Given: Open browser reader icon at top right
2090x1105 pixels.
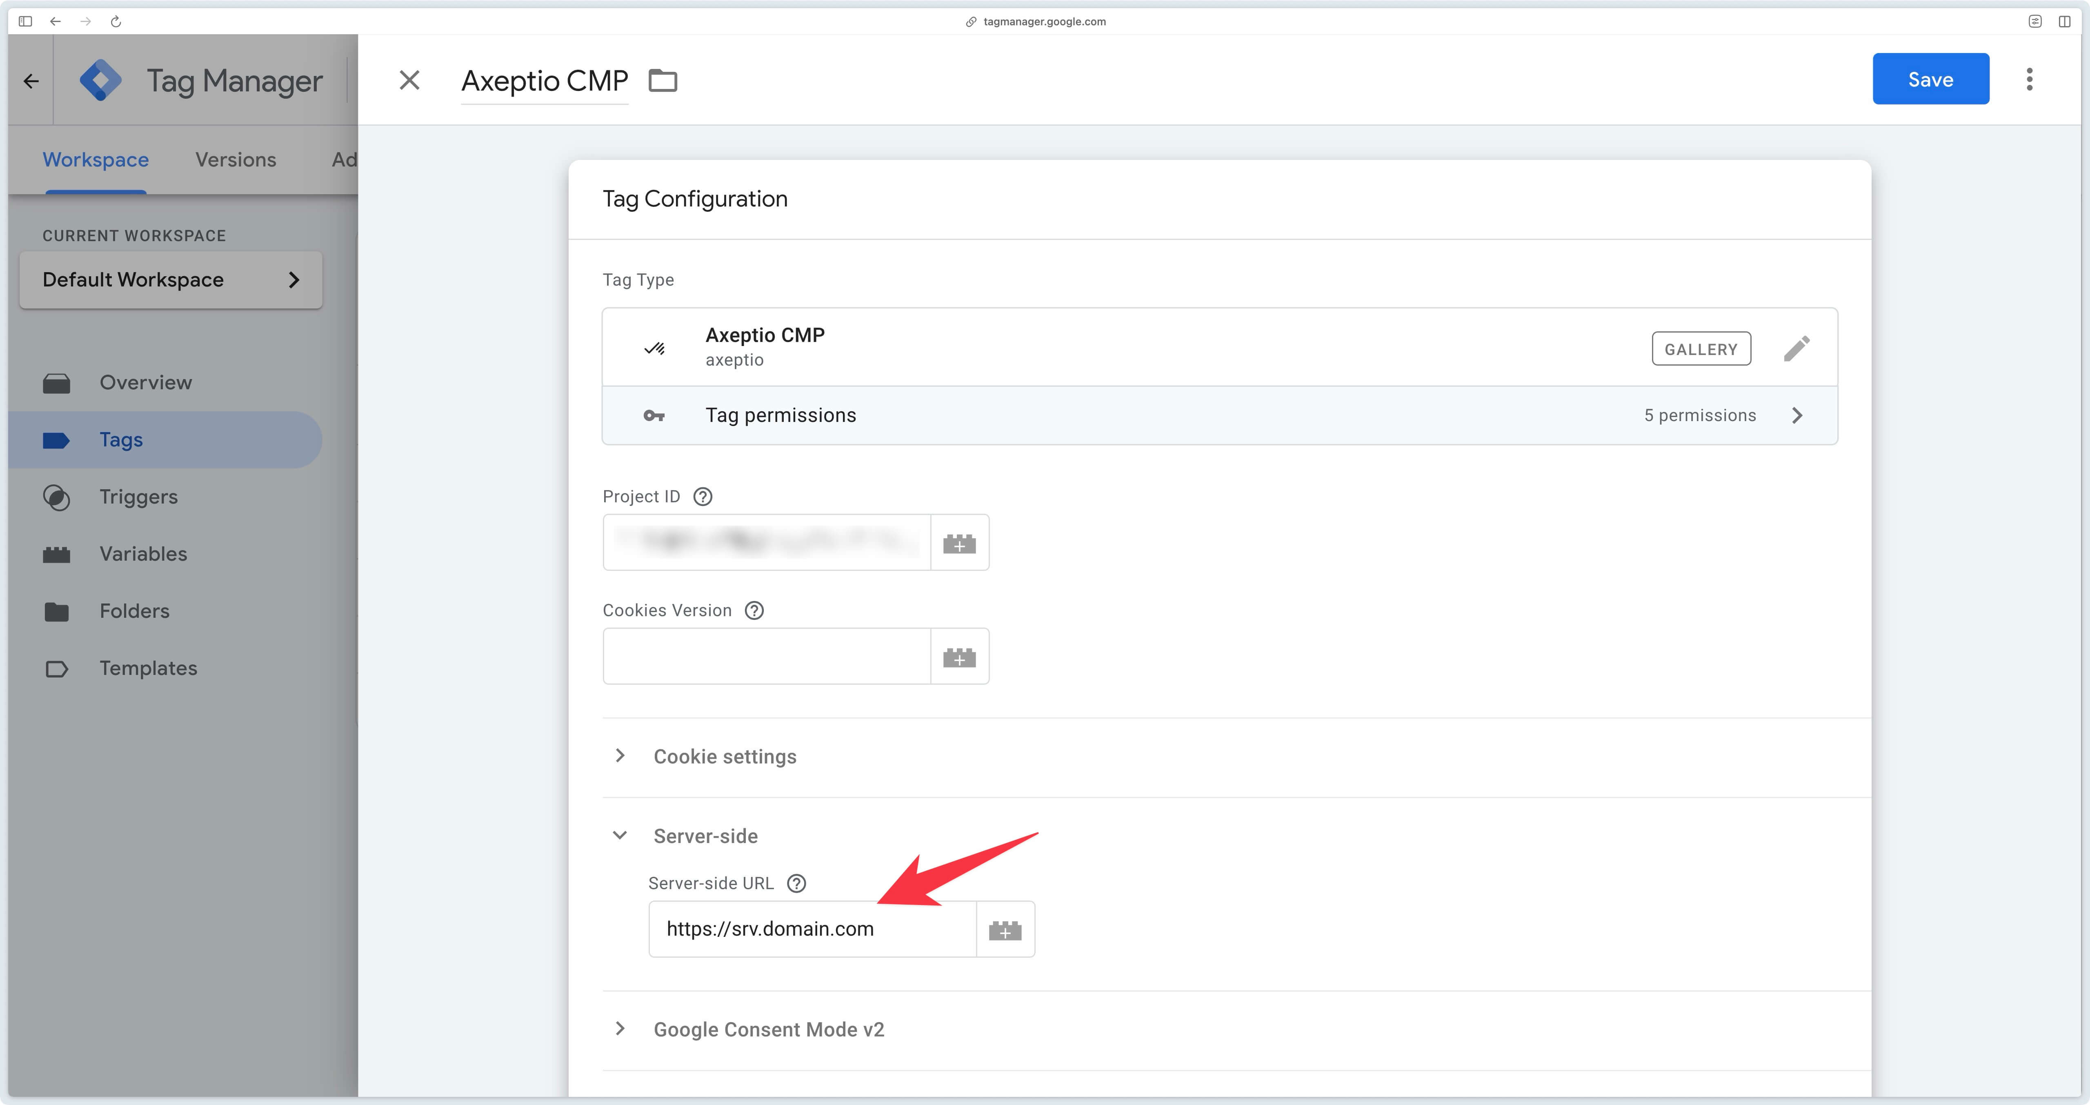Looking at the screenshot, I should pyautogui.click(x=2035, y=21).
